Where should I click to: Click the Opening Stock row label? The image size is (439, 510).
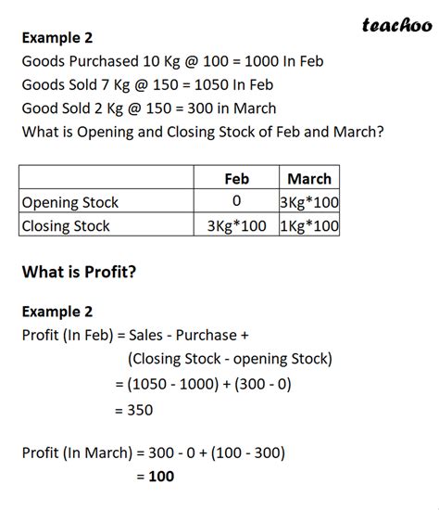pos(69,203)
